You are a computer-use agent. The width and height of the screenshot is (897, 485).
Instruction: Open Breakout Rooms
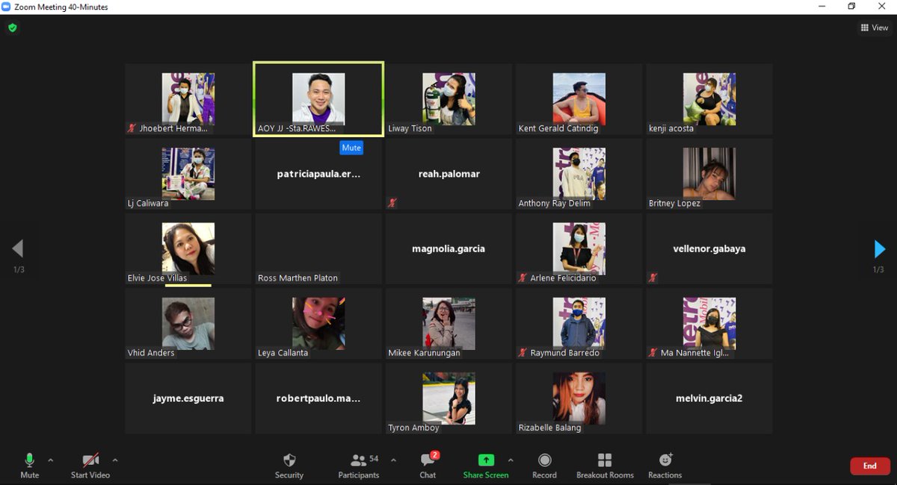point(605,466)
